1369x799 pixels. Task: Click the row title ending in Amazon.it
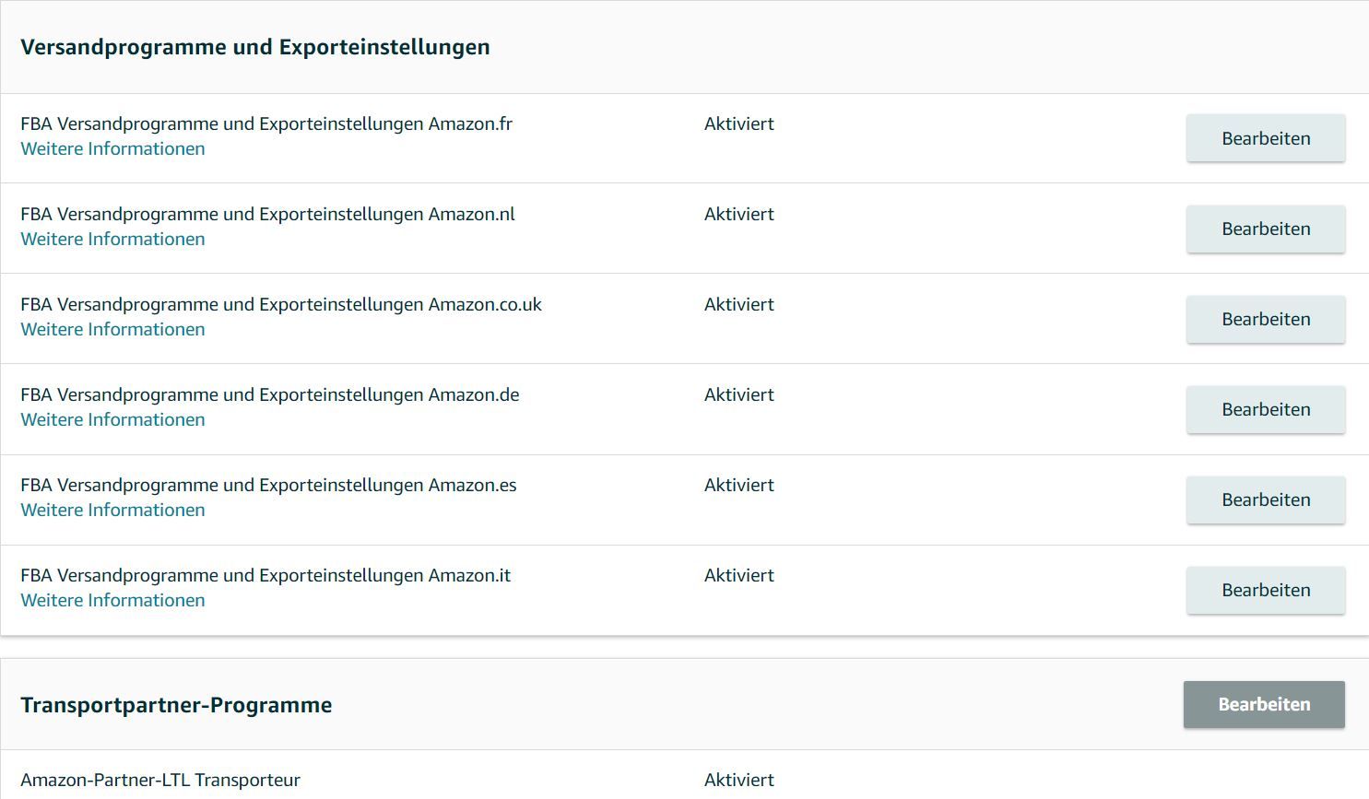266,575
